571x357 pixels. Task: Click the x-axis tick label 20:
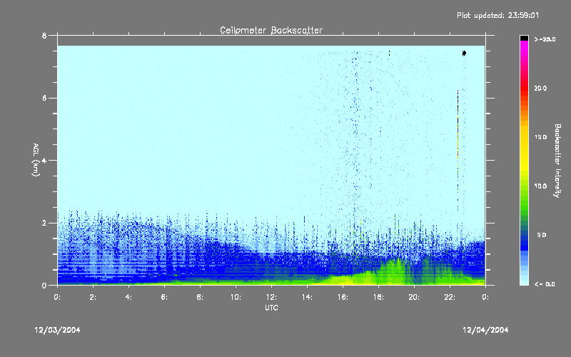414,297
